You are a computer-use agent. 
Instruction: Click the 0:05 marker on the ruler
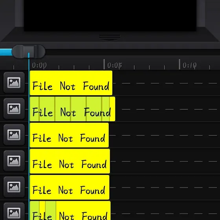coord(115,65)
